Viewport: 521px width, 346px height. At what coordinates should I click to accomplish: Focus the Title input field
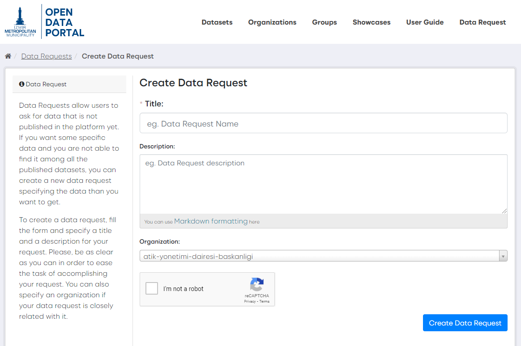[323, 123]
